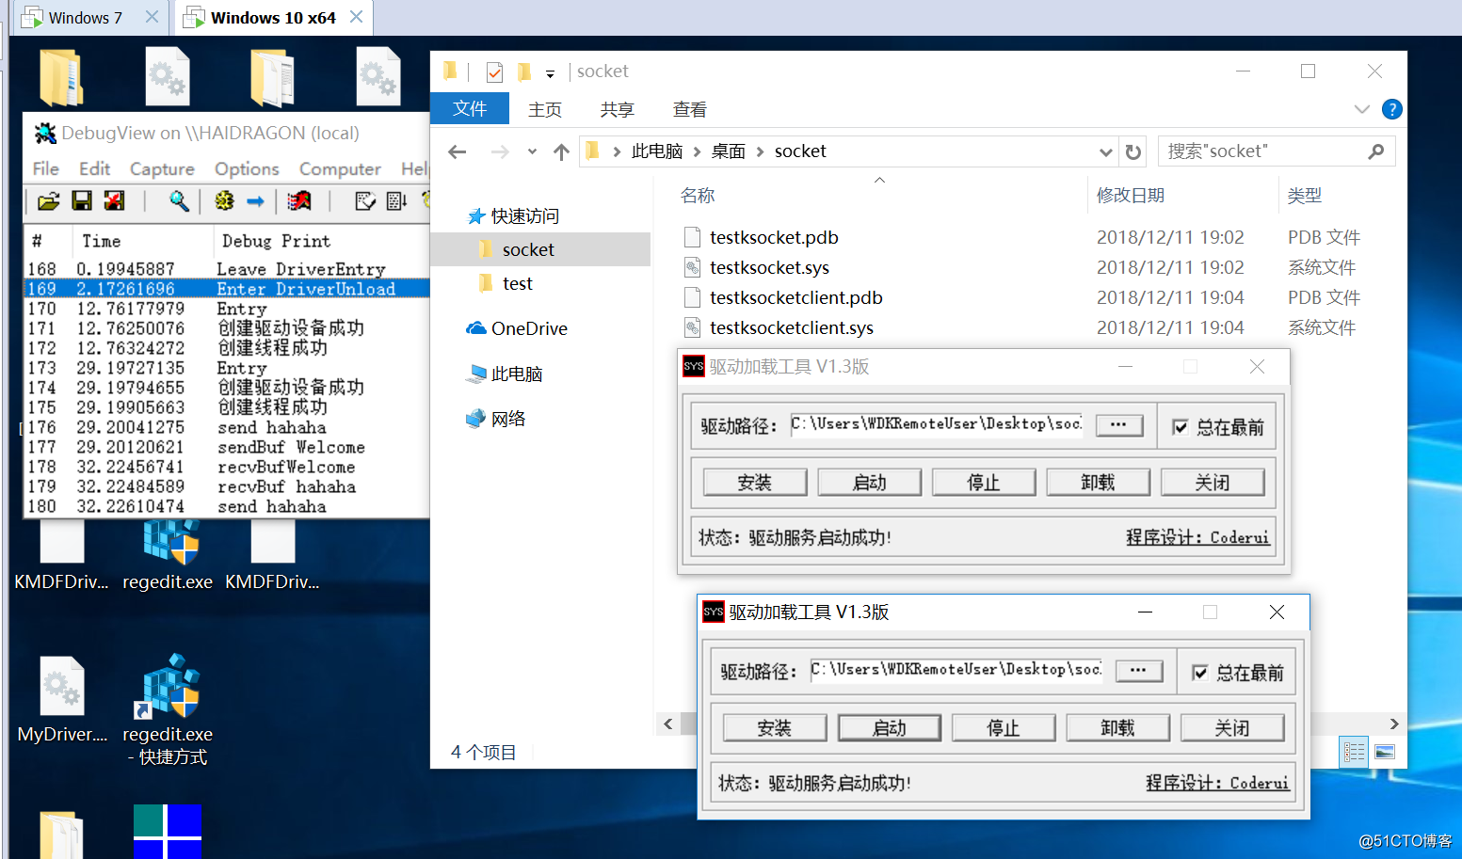Viewport: 1462px width, 859px height.
Task: Open the Edit menu in DebugView
Action: coord(94,168)
